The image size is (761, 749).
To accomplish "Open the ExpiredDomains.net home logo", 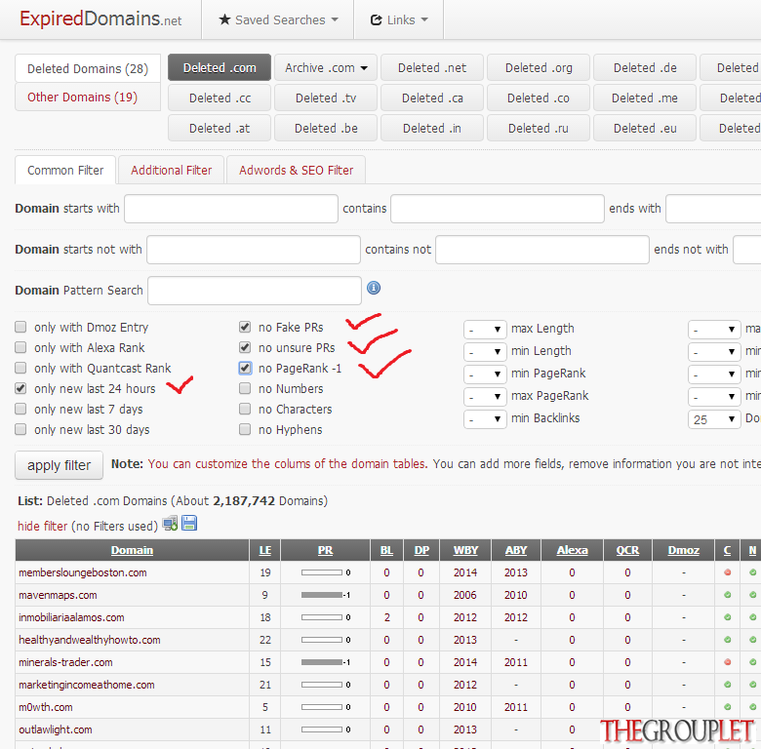I will click(x=100, y=19).
